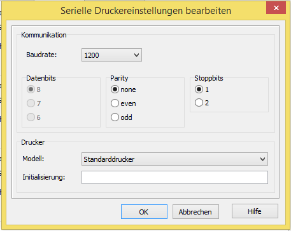Click the Kommunikation group title
Viewport: 291px width, 231px height.
point(44,35)
